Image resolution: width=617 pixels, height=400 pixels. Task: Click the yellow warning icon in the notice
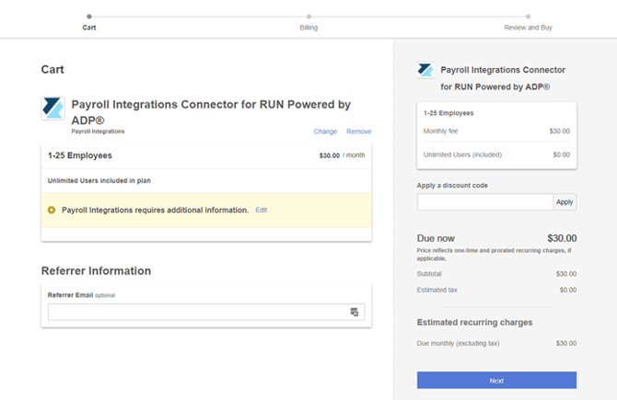[x=52, y=210]
